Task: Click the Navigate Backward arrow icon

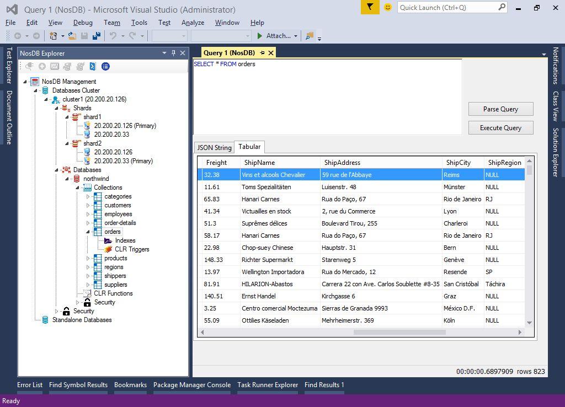Action: pos(17,36)
